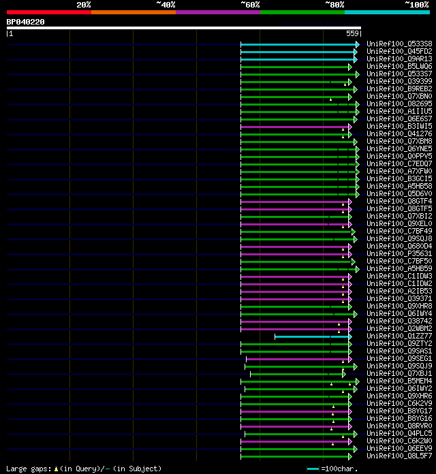Viewport: 436px width, 474px height.
Task: Select the UniRef100_Q7XBN0 label
Action: point(399,97)
